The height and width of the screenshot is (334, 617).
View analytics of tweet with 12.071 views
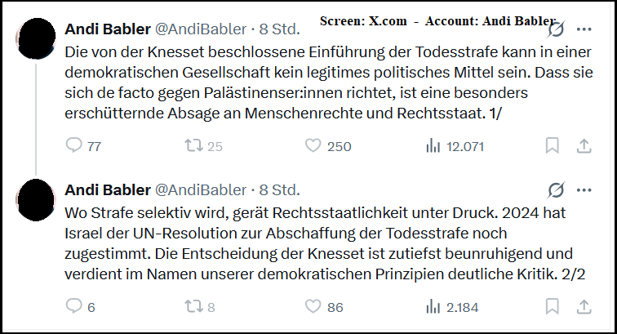(433, 146)
